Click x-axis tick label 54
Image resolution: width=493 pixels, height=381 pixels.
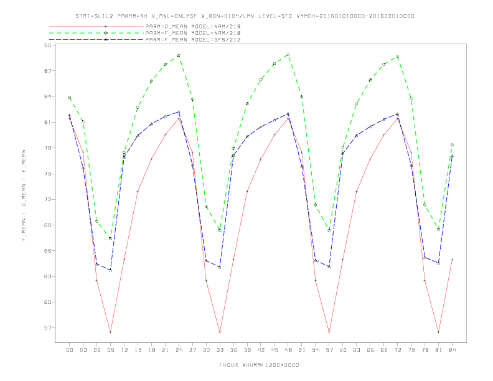tap(316, 350)
